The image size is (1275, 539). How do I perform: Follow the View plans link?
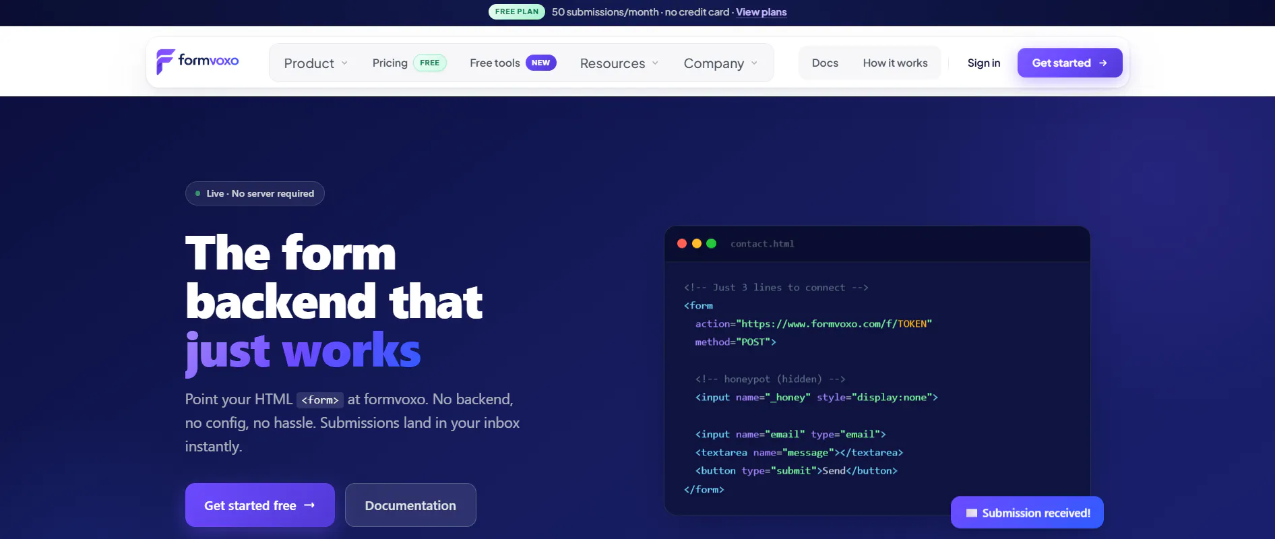tap(761, 12)
